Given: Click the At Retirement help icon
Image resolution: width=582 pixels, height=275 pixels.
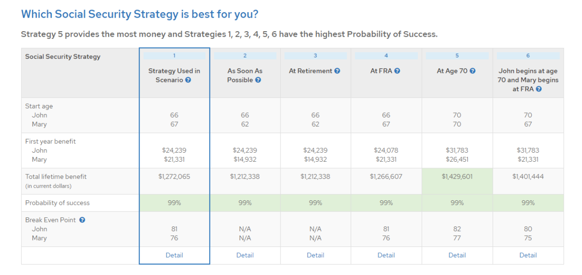Looking at the screenshot, I should 337,71.
